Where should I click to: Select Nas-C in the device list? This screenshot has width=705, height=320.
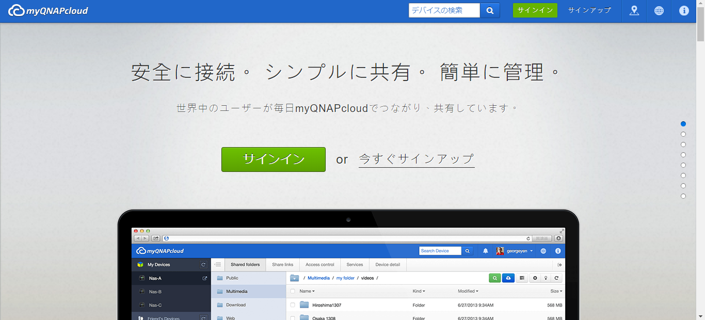[x=171, y=305]
